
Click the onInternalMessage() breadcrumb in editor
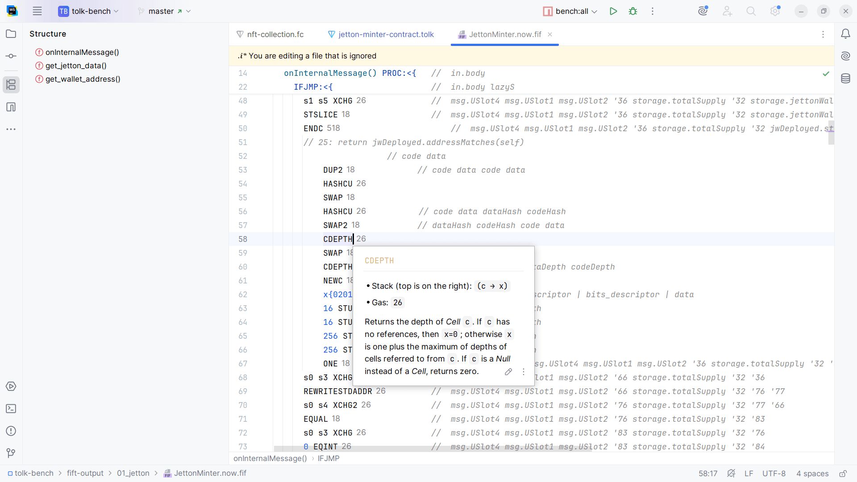pos(270,458)
